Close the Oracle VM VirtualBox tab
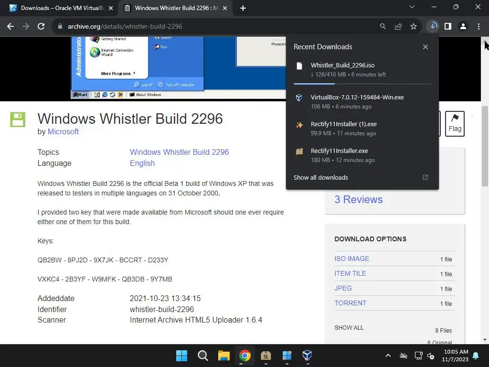 click(111, 8)
